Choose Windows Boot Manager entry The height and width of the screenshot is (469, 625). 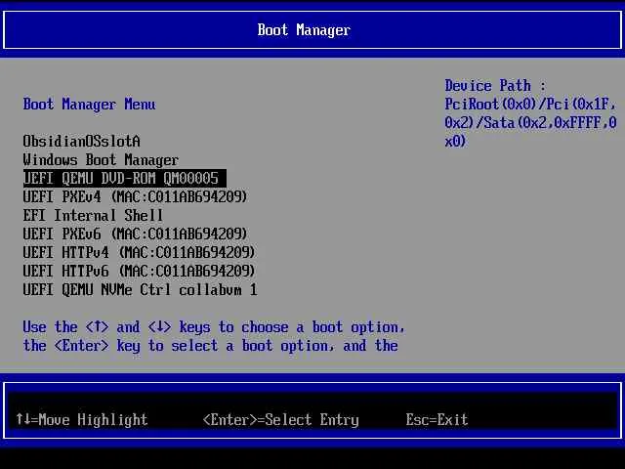coord(101,160)
